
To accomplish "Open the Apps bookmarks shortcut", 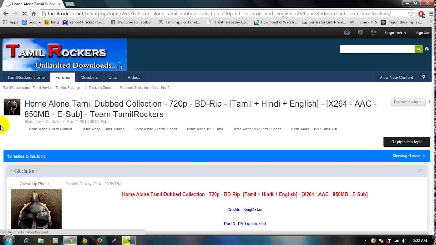I will 10,22.
